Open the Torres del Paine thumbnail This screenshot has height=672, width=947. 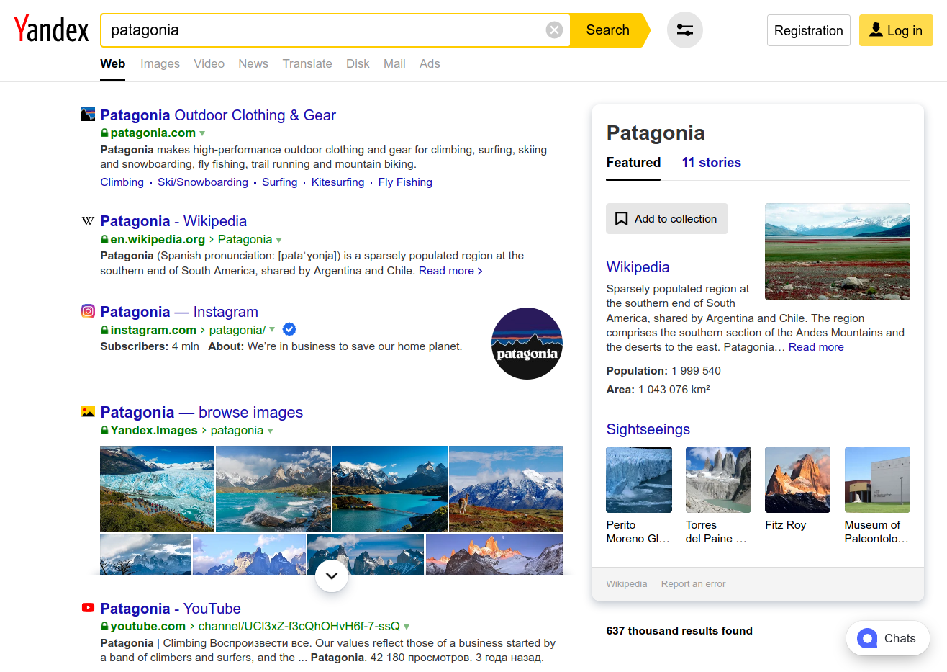718,480
